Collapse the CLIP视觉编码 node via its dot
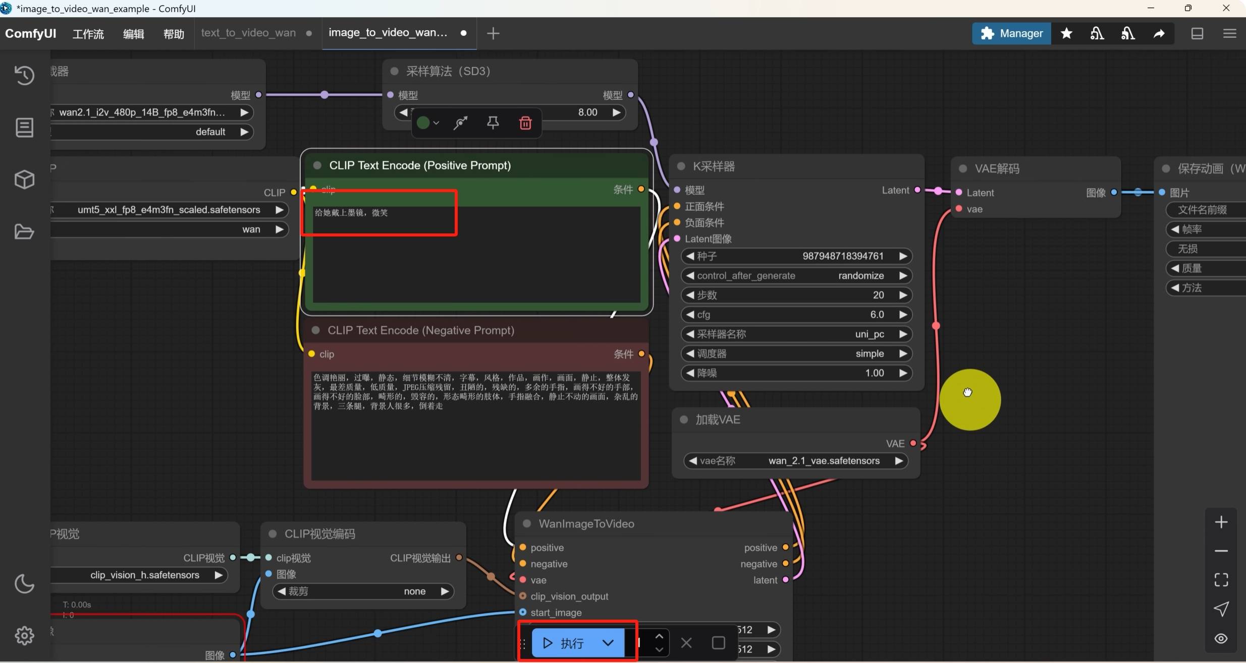Viewport: 1246px width, 663px height. [x=273, y=533]
